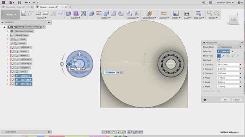Image resolution: width=245 pixels, height=137 pixels.
Task: Open the Z Angle value dropdown arrow
Action: coord(240,86)
